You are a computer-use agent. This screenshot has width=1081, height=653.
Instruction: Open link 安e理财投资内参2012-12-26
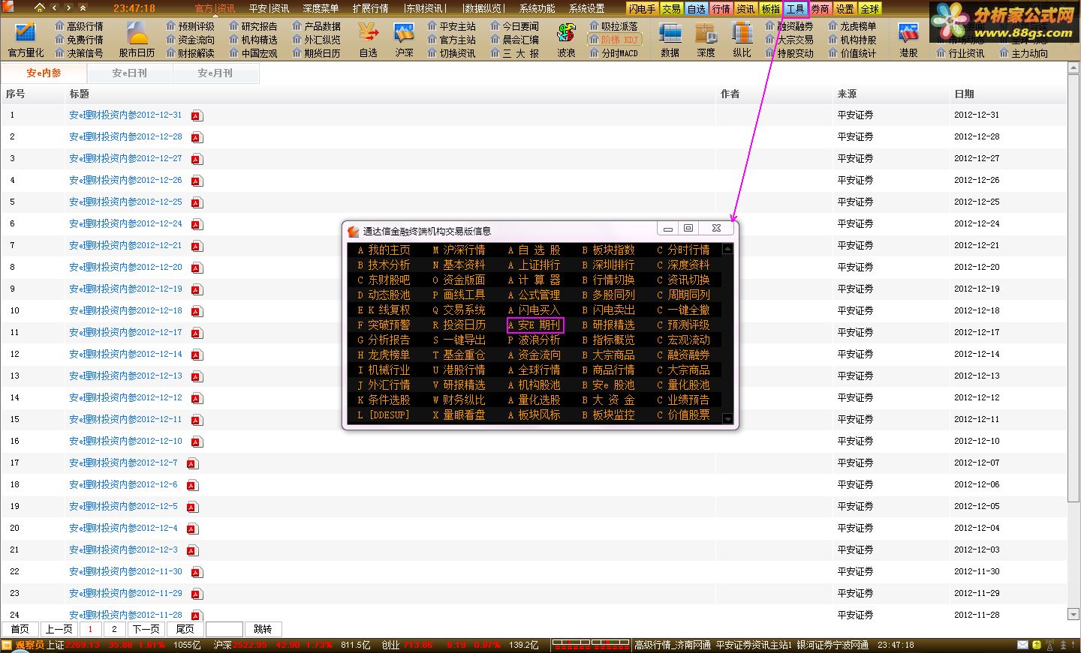coord(125,180)
